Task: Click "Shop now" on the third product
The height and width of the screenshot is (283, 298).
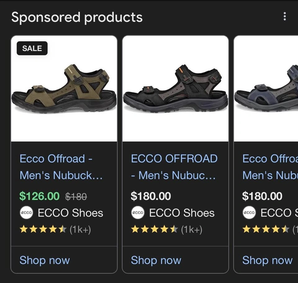Action: coord(267,260)
